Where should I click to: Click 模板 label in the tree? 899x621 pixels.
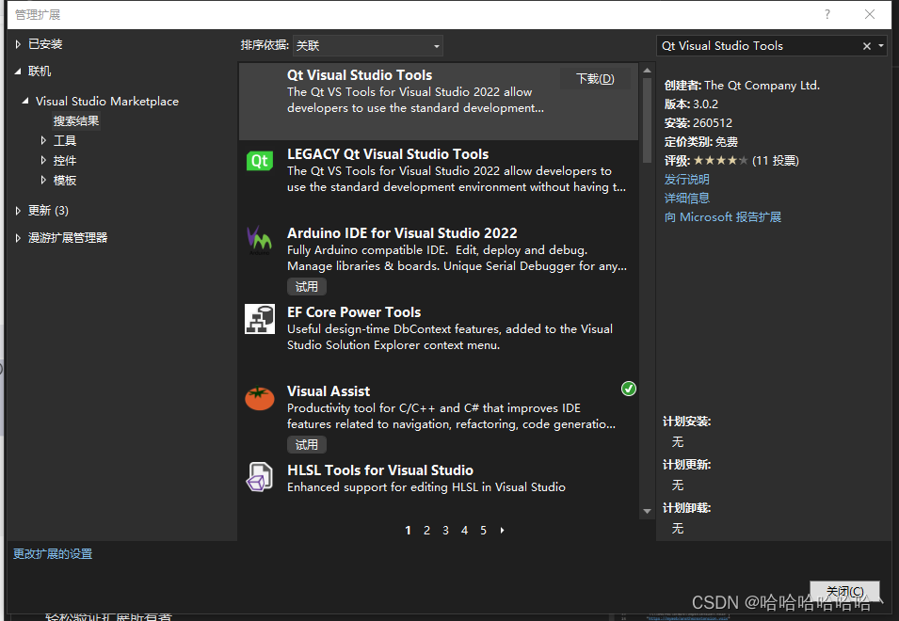(65, 181)
